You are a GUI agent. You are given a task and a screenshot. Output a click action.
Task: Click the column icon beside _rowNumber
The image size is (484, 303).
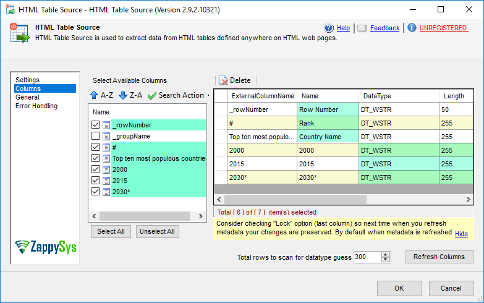[x=106, y=125]
